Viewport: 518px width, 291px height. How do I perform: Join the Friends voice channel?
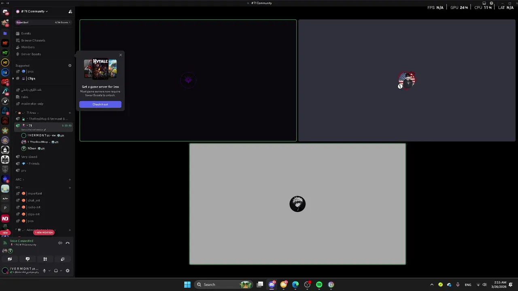click(x=43, y=164)
